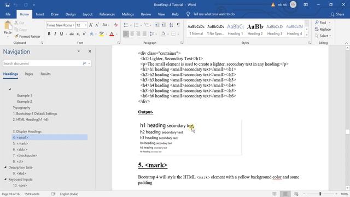This screenshot has width=350, height=197.
Task: Adjust the zoom slider
Action: pyautogui.click(x=320, y=194)
